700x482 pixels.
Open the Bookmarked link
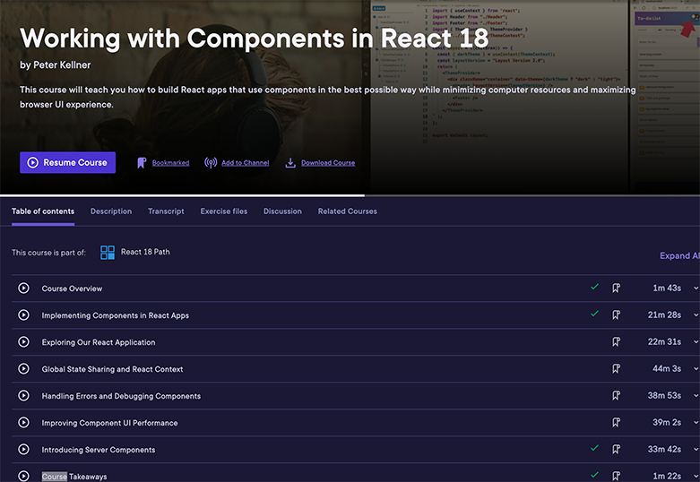170,163
